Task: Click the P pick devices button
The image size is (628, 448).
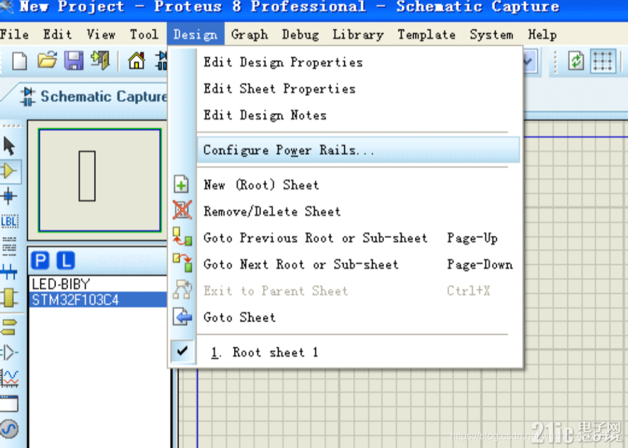Action: [x=40, y=261]
